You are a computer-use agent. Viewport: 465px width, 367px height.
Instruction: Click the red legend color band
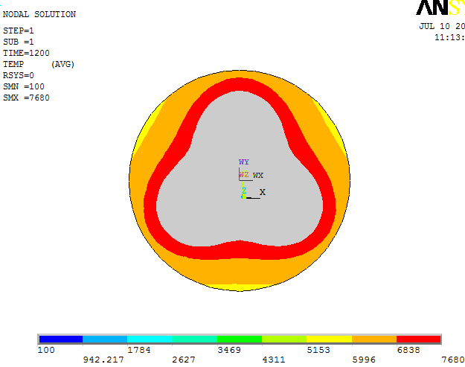pyautogui.click(x=418, y=339)
